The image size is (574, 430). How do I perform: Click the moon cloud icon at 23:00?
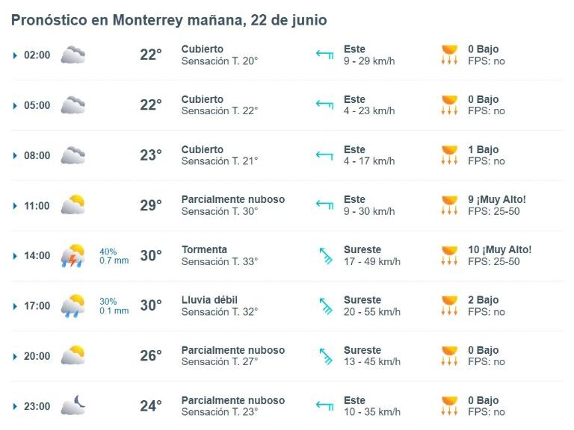72,405
